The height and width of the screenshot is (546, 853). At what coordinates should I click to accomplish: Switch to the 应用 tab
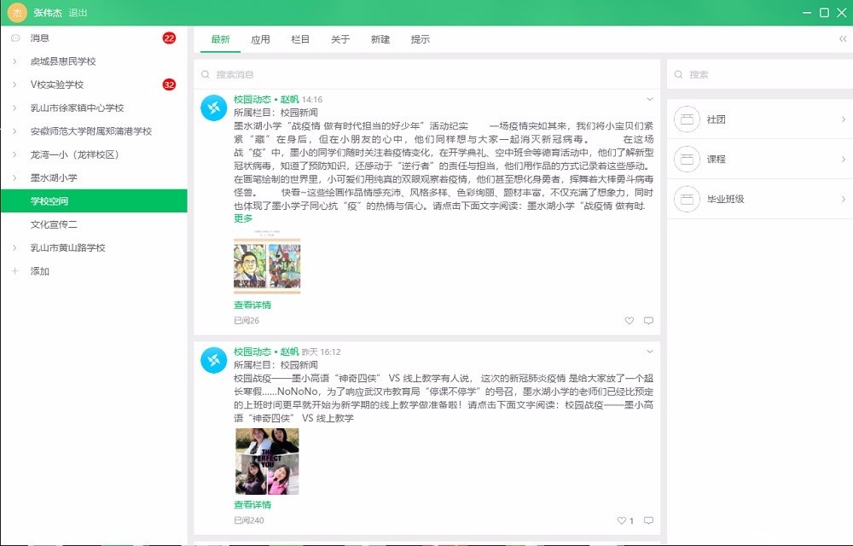[260, 39]
